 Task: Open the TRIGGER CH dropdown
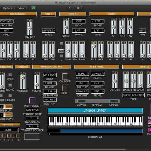pyautogui.click(x=32, y=118)
